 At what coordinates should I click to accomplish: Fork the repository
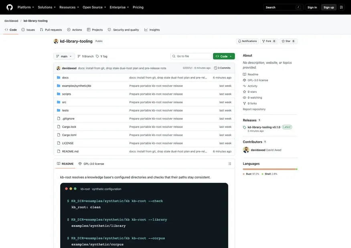(x=269, y=41)
